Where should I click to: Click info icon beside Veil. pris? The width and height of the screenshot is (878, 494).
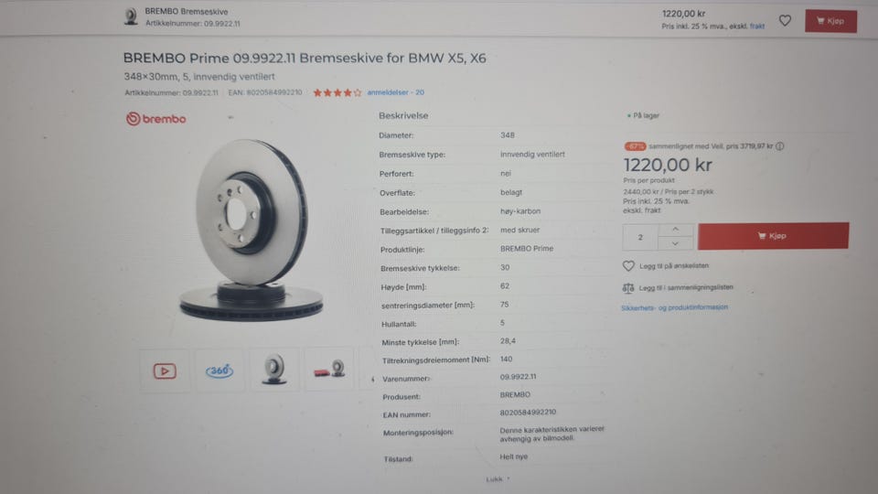[x=780, y=146]
